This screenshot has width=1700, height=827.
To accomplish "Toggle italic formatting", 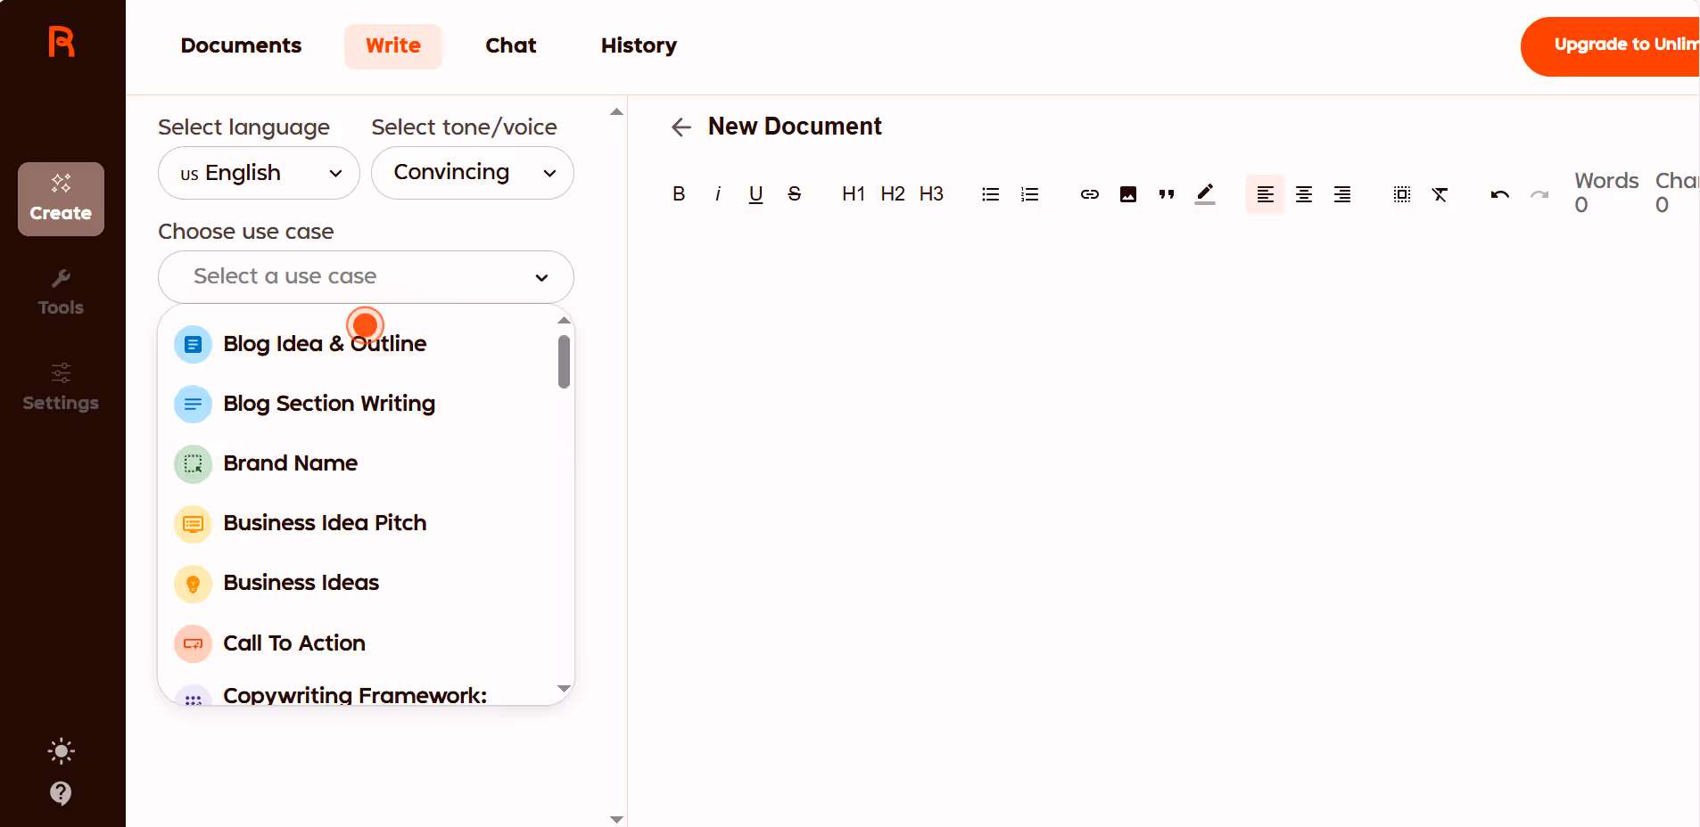I will pyautogui.click(x=717, y=194).
